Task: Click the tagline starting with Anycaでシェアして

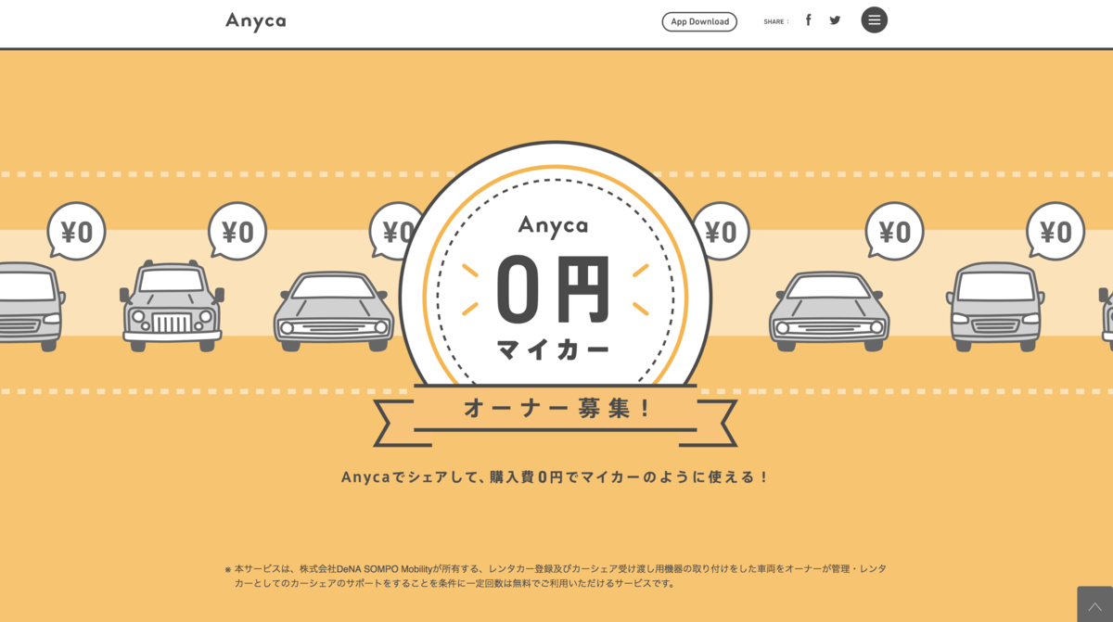Action: (556, 477)
